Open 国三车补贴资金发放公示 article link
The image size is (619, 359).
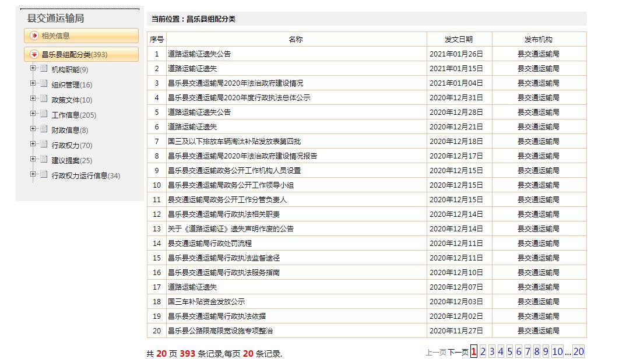click(206, 302)
